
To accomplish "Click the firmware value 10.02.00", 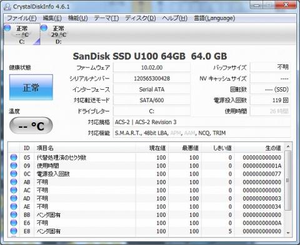I will (152, 67).
